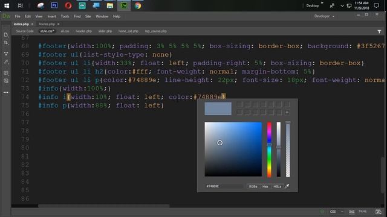Close the index.php document tab

click(x=32, y=24)
